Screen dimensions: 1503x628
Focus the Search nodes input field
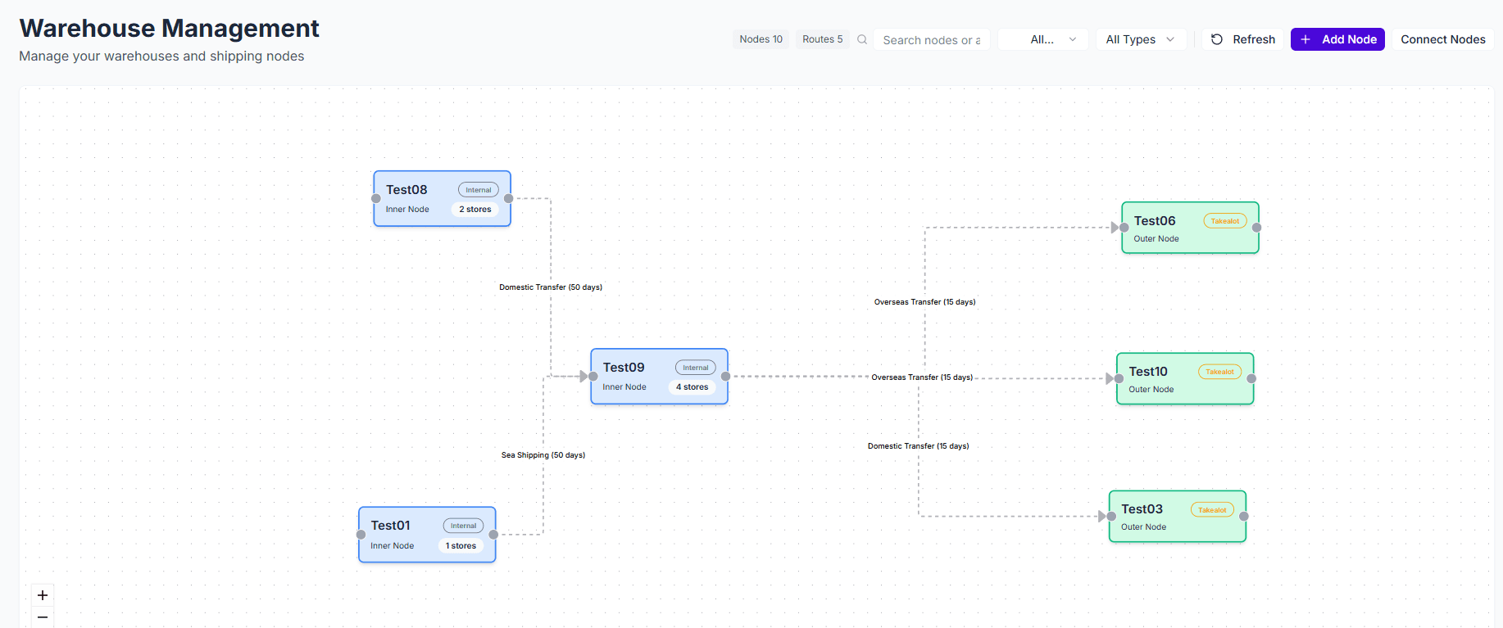click(x=931, y=40)
